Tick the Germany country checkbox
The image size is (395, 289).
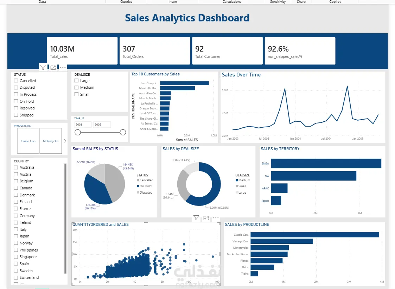16,216
